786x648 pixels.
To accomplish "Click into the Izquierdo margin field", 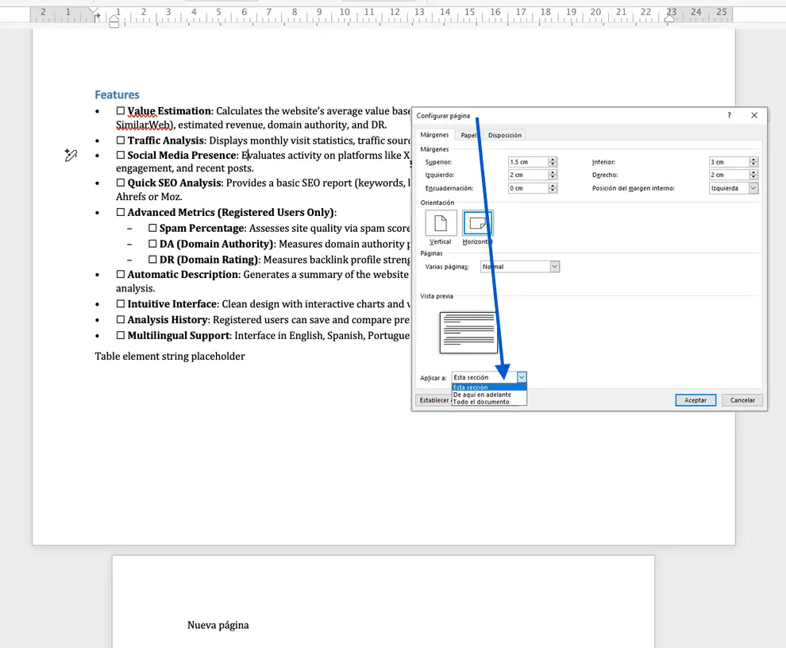I will (x=528, y=175).
